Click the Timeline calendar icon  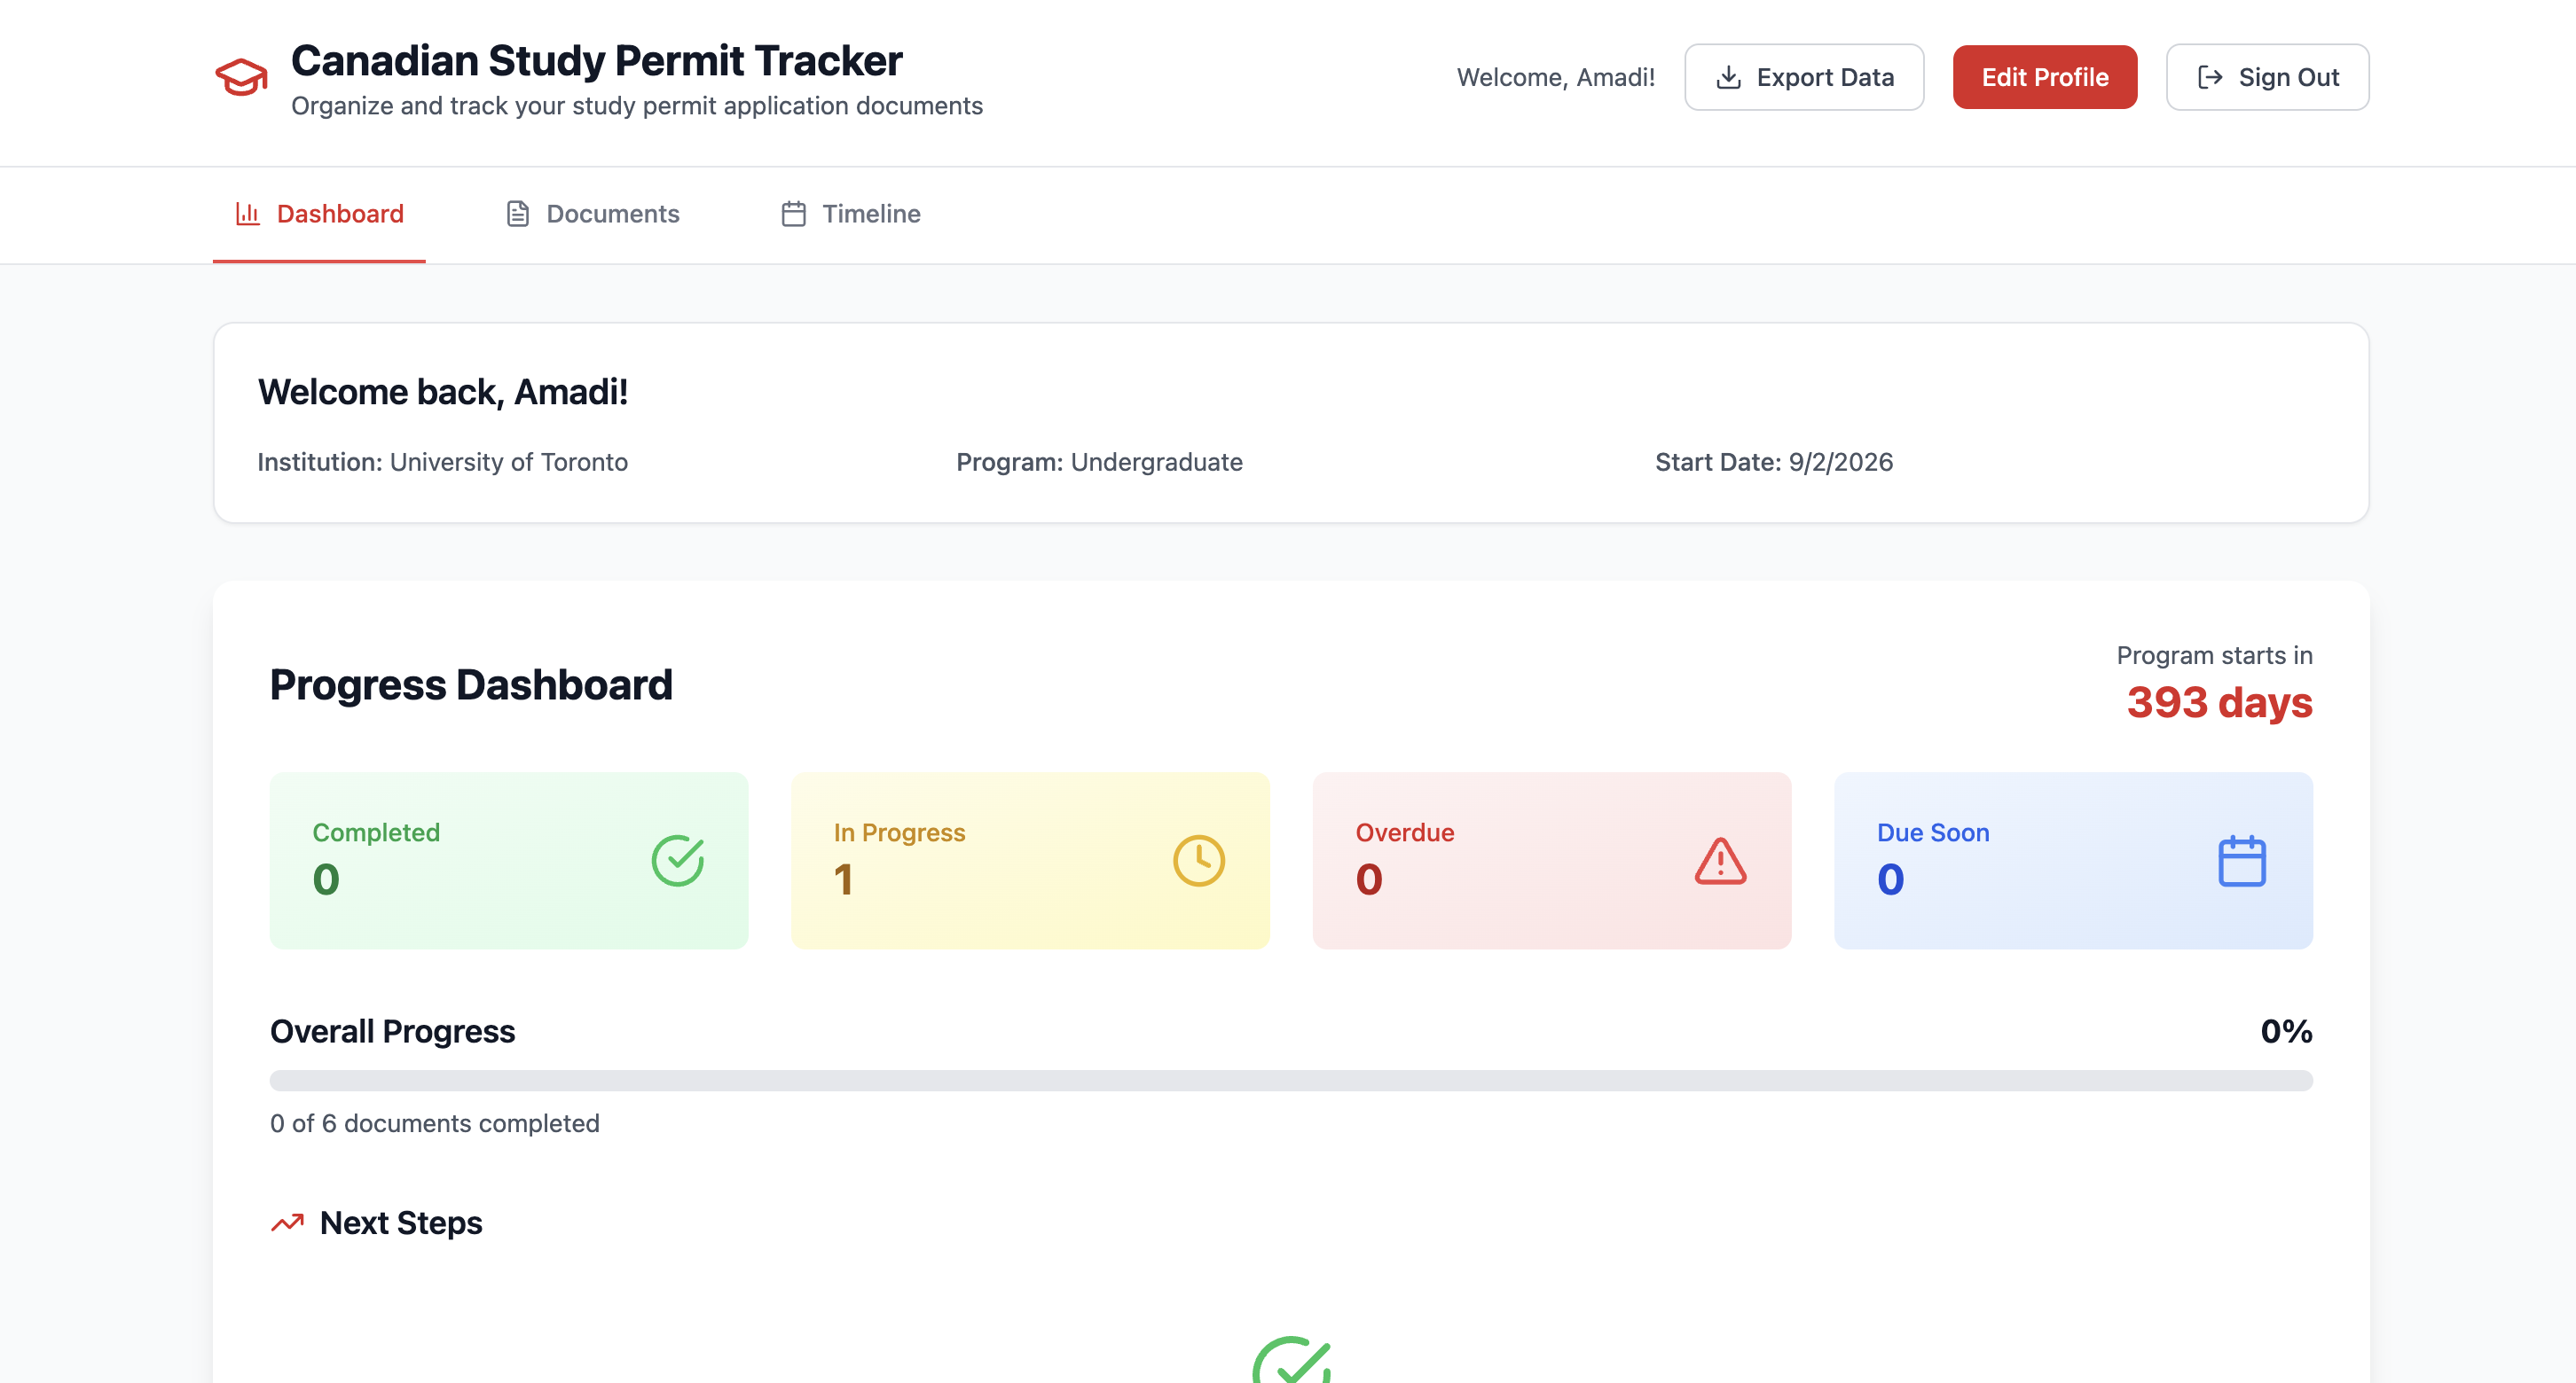[793, 214]
